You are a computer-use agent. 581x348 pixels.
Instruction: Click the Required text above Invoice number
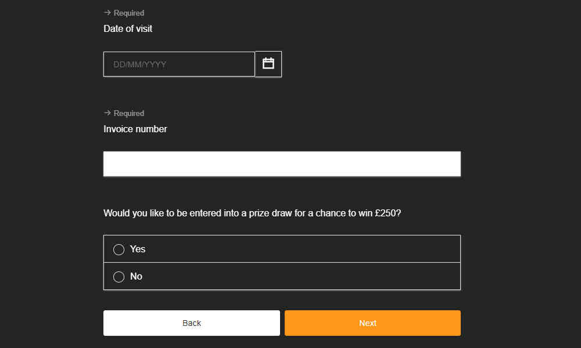128,113
